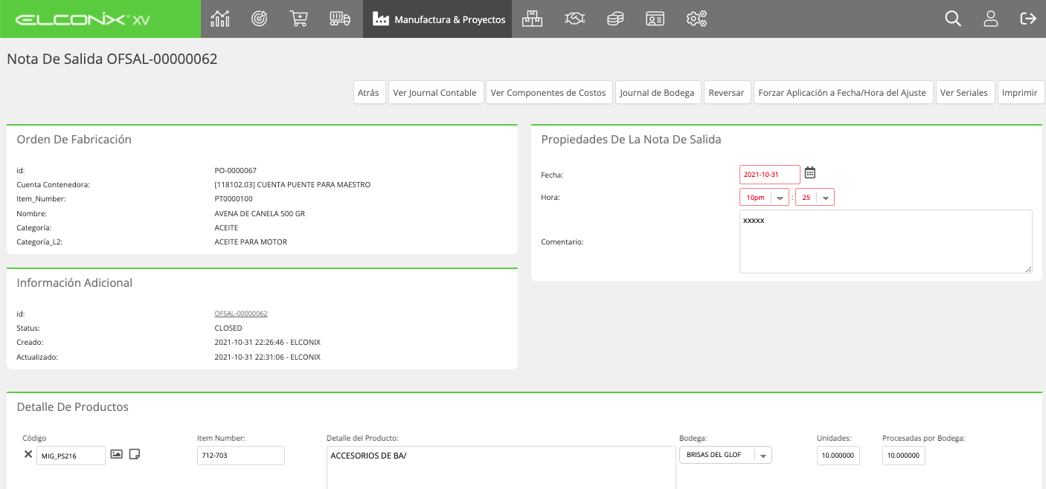The image size is (1046, 489).
Task: Click the Imprimir button
Action: pyautogui.click(x=1020, y=93)
